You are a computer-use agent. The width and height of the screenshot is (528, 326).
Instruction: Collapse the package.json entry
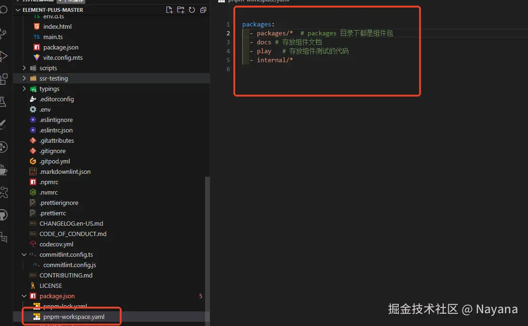click(25, 296)
